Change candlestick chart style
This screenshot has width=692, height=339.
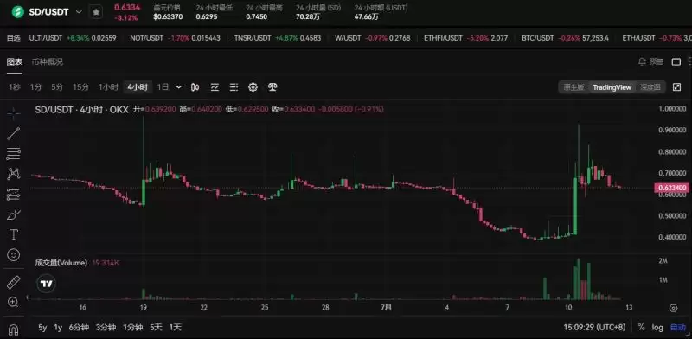195,87
